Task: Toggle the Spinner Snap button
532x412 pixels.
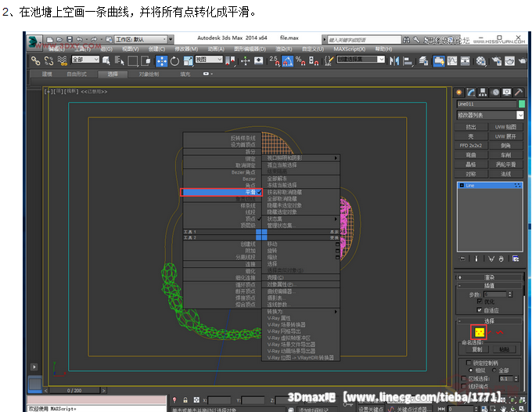Action: [x=314, y=61]
